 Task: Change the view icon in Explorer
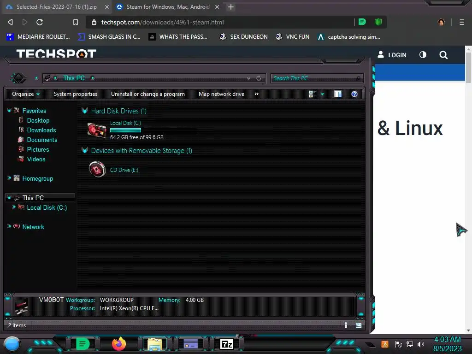312,94
